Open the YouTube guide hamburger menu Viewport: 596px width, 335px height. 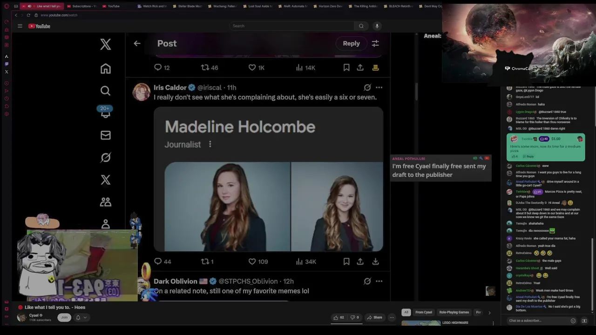[x=20, y=26]
